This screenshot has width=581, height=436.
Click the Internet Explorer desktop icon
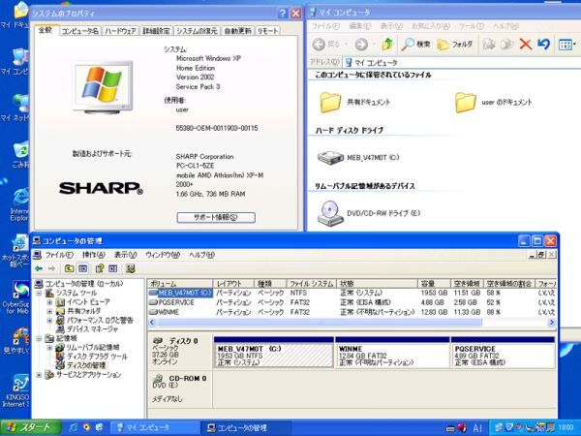pyautogui.click(x=20, y=197)
